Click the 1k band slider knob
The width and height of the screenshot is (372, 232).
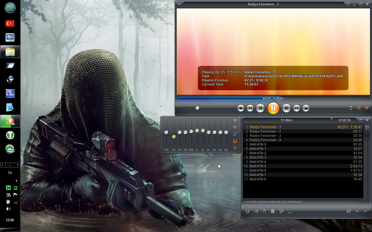[x=197, y=130]
